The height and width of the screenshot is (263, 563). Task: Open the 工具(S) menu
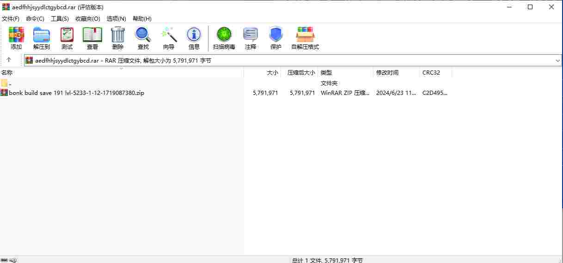(60, 19)
